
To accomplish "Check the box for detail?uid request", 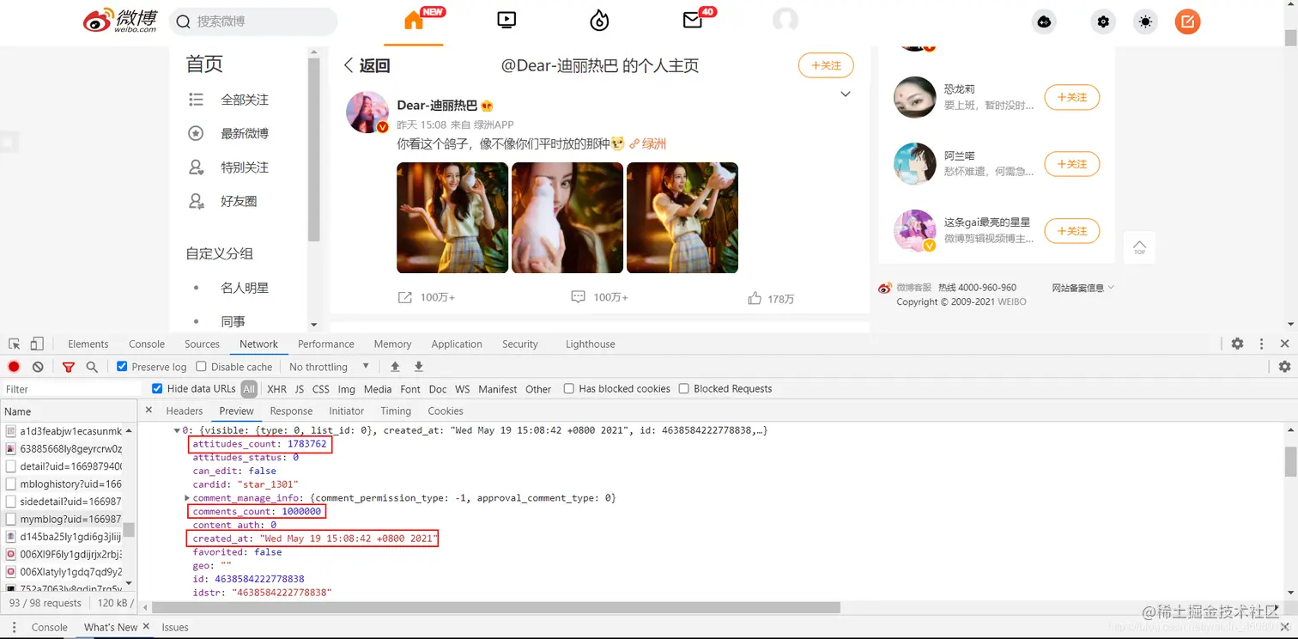I will (11, 466).
